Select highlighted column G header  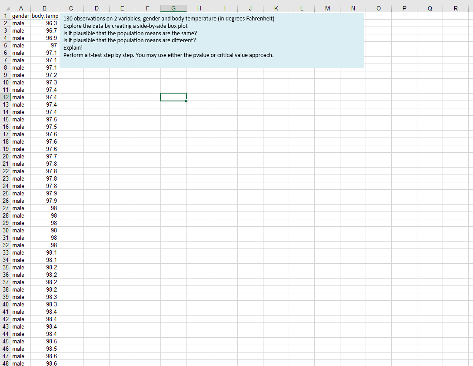coord(173,8)
